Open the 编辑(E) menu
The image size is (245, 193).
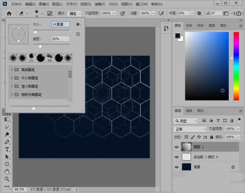(x=30, y=4)
